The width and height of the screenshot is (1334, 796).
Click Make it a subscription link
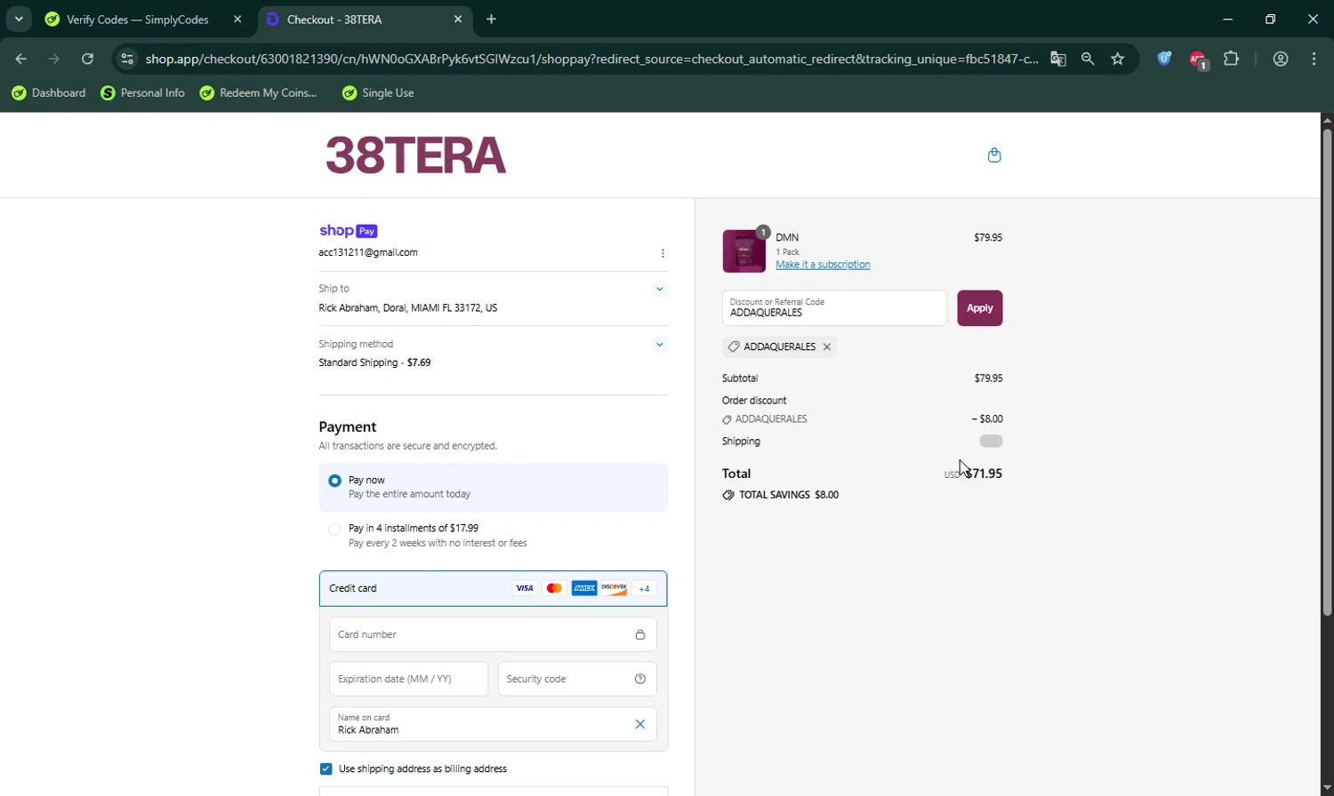pyautogui.click(x=823, y=265)
